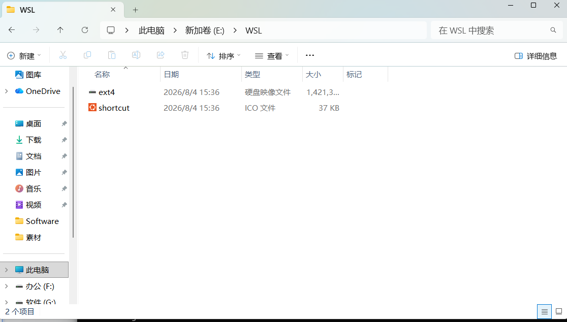The image size is (567, 322).
Task: Click the Cut scissors icon
Action: 63,55
